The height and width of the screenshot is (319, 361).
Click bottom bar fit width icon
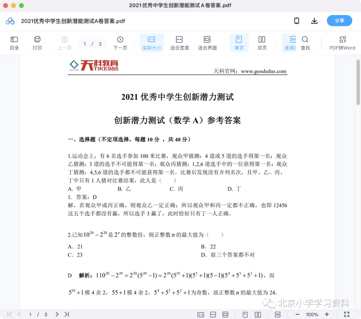213,314
